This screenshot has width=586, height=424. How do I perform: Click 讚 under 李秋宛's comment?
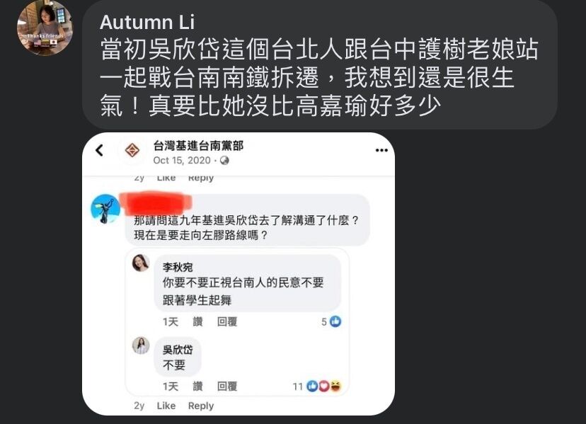[x=197, y=321]
